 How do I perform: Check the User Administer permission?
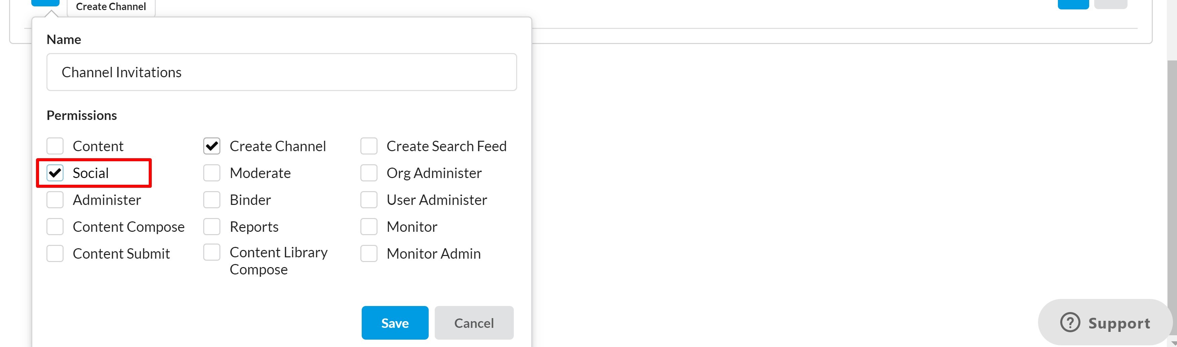[369, 200]
